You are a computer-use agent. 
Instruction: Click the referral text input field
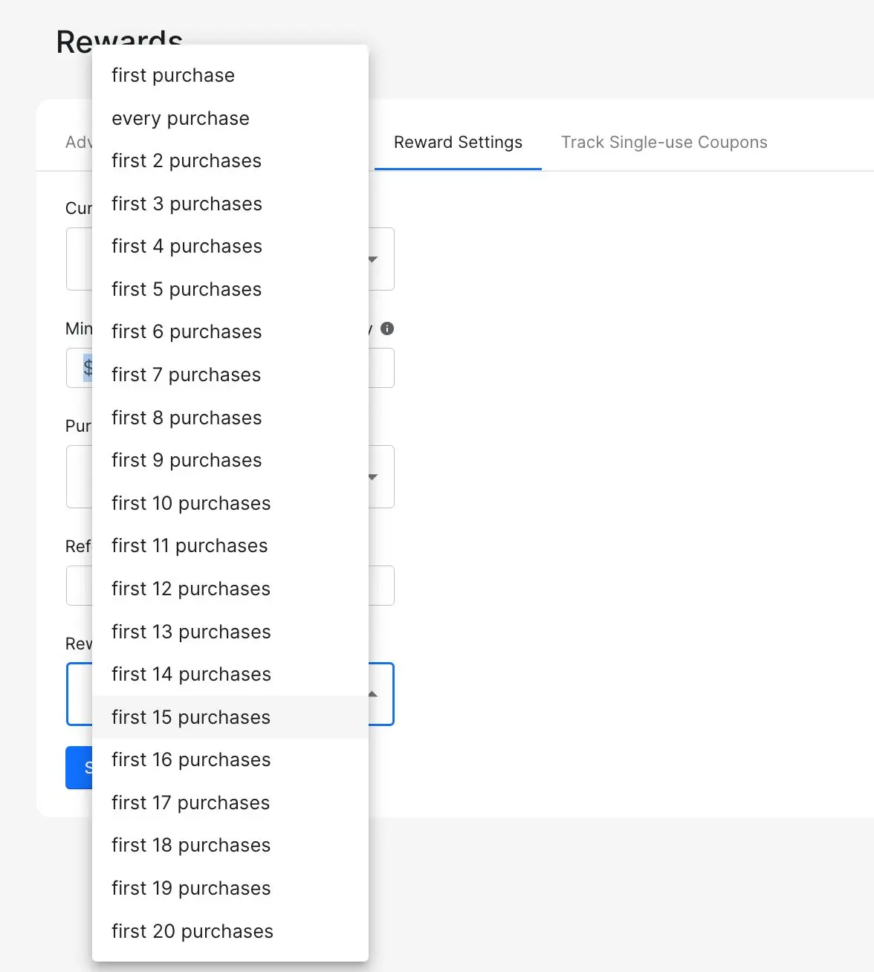point(230,586)
